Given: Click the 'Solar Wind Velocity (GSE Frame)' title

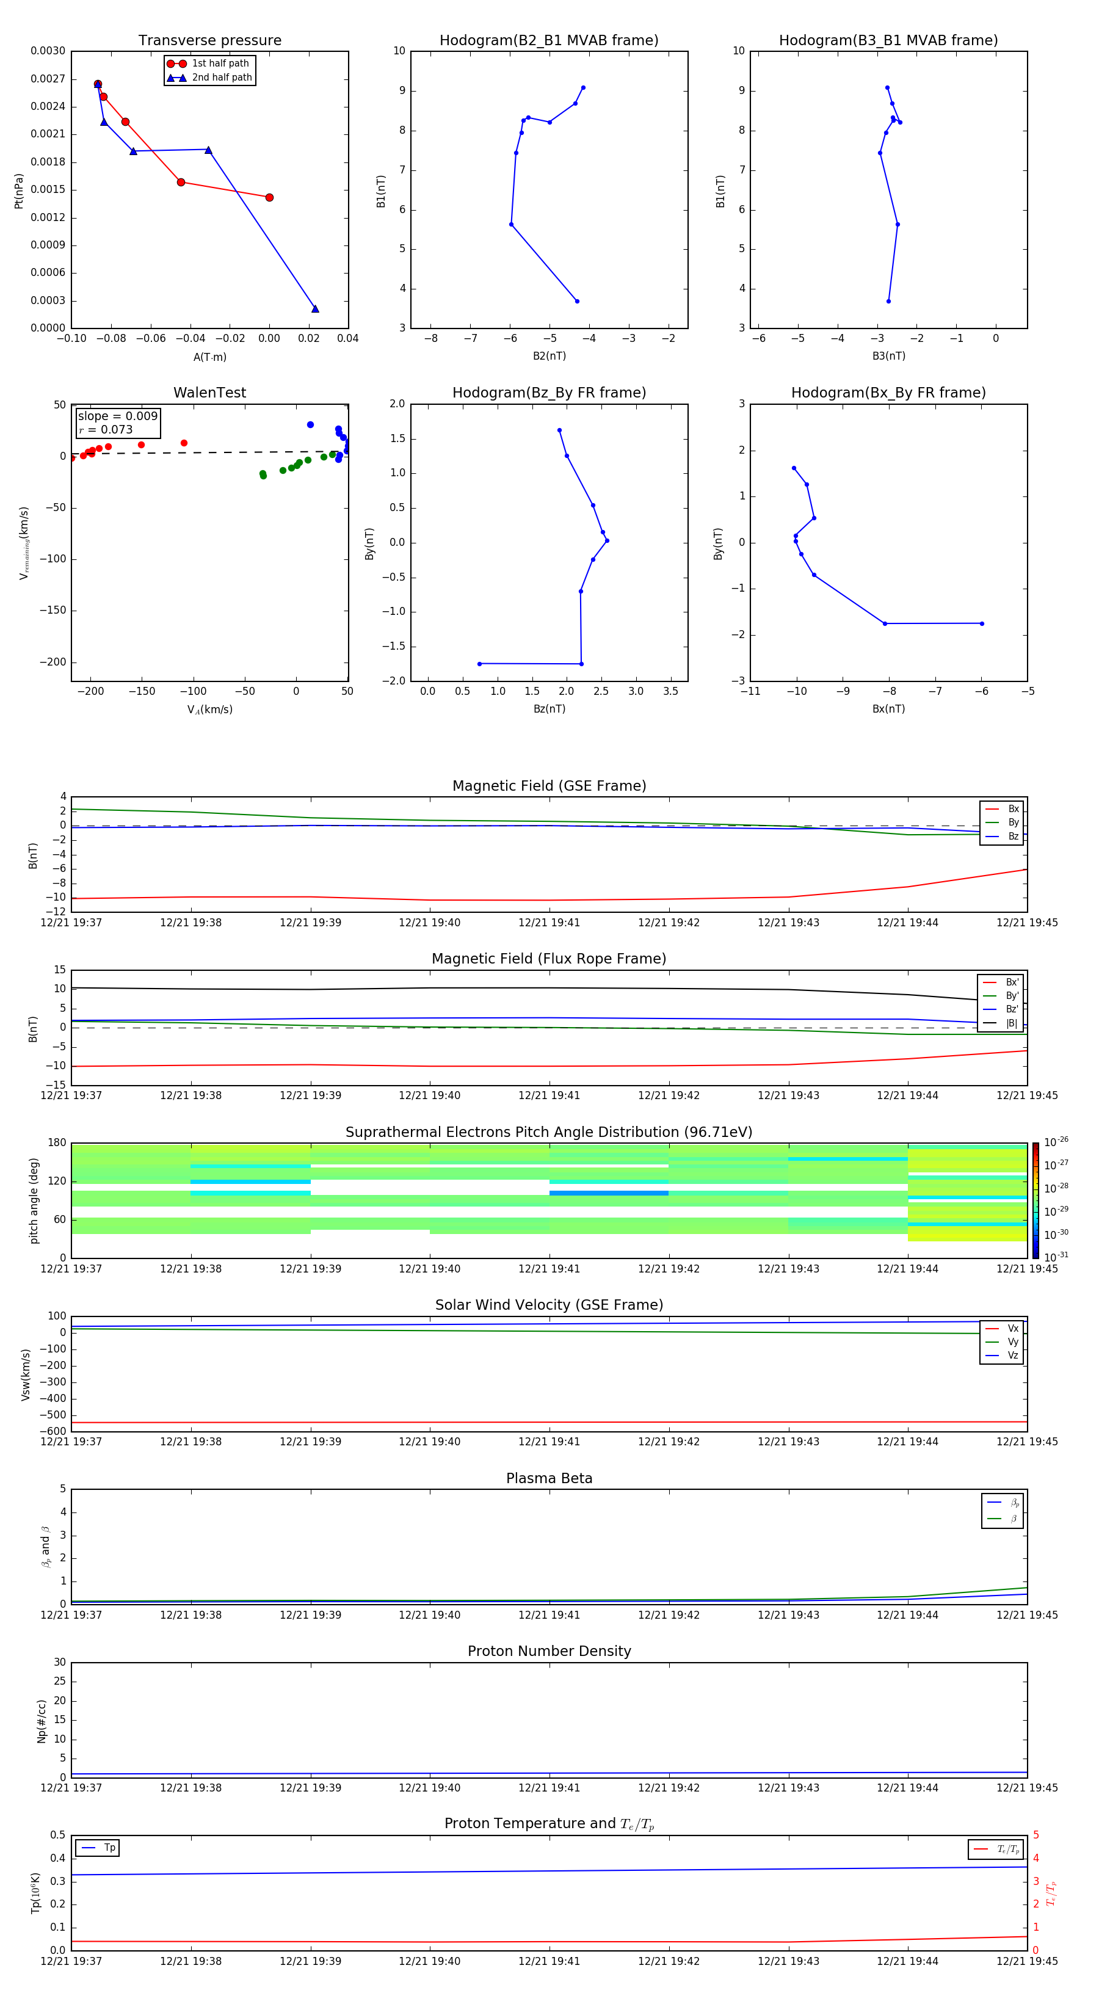Looking at the screenshot, I should point(549,1305).
